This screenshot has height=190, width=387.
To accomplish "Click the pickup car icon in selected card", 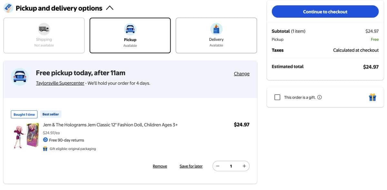I will 130,29.
